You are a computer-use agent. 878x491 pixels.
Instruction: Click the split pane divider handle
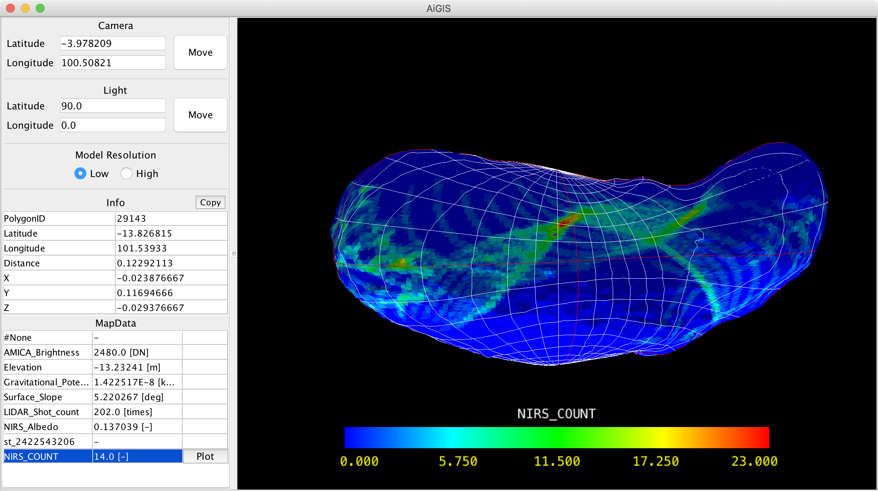pyautogui.click(x=234, y=254)
